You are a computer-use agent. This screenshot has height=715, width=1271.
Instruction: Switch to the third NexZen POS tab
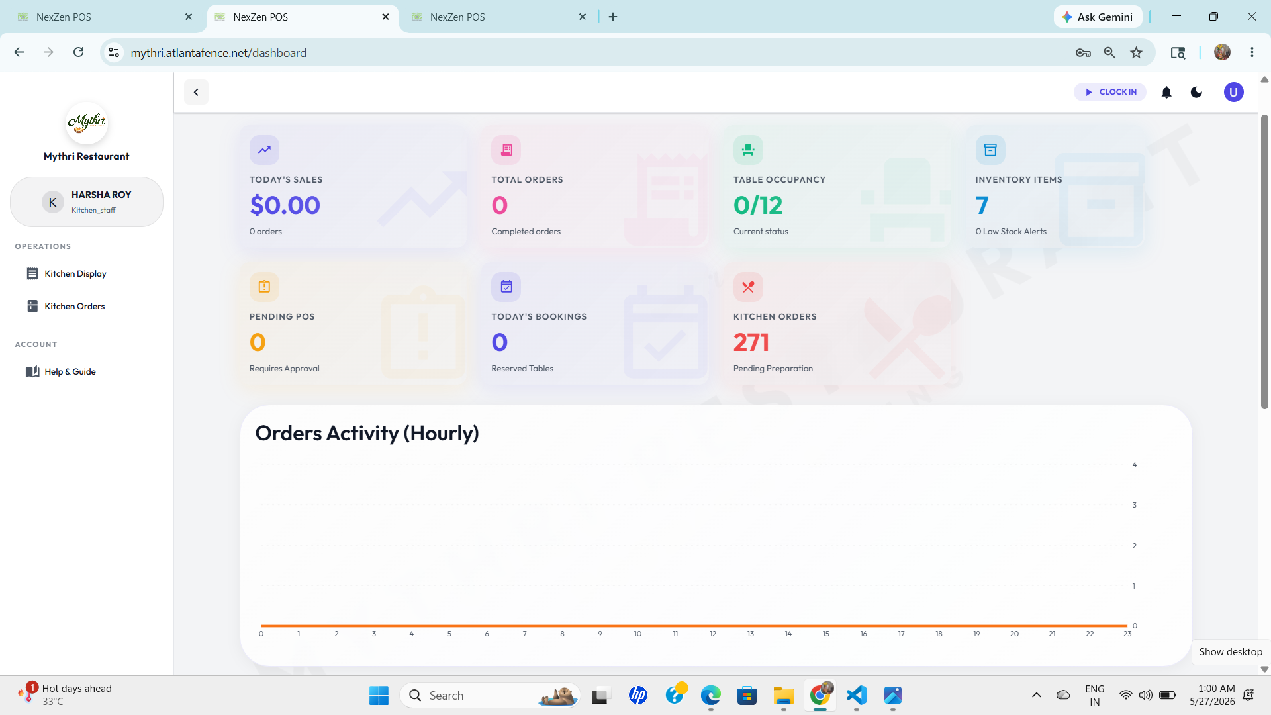click(498, 17)
